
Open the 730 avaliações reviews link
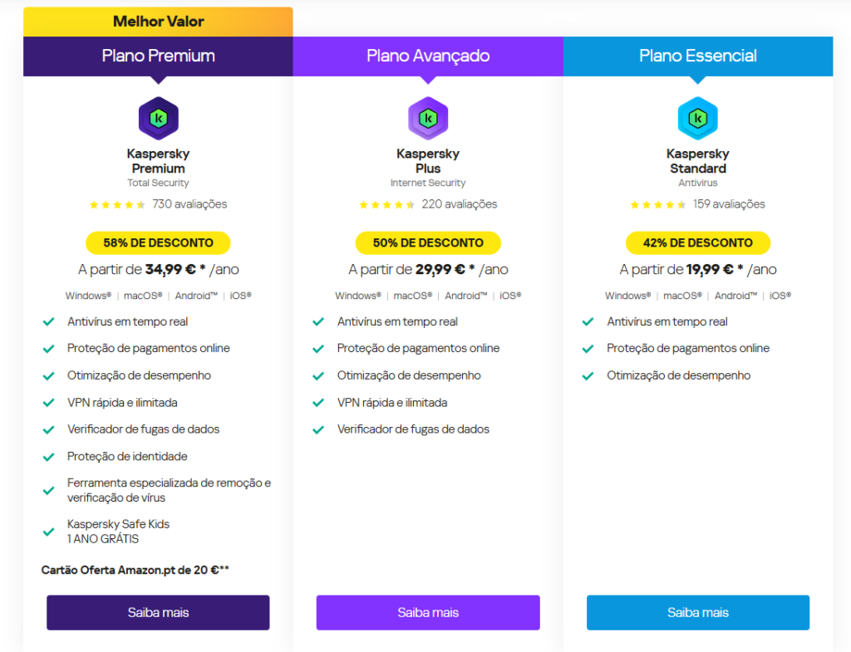[189, 204]
